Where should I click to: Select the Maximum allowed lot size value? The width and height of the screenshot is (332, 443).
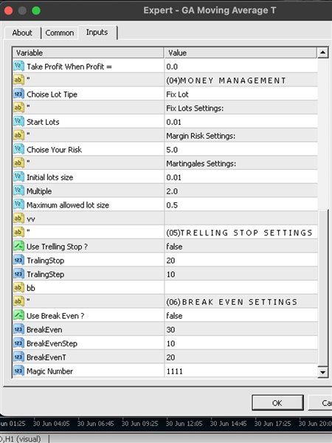click(241, 205)
